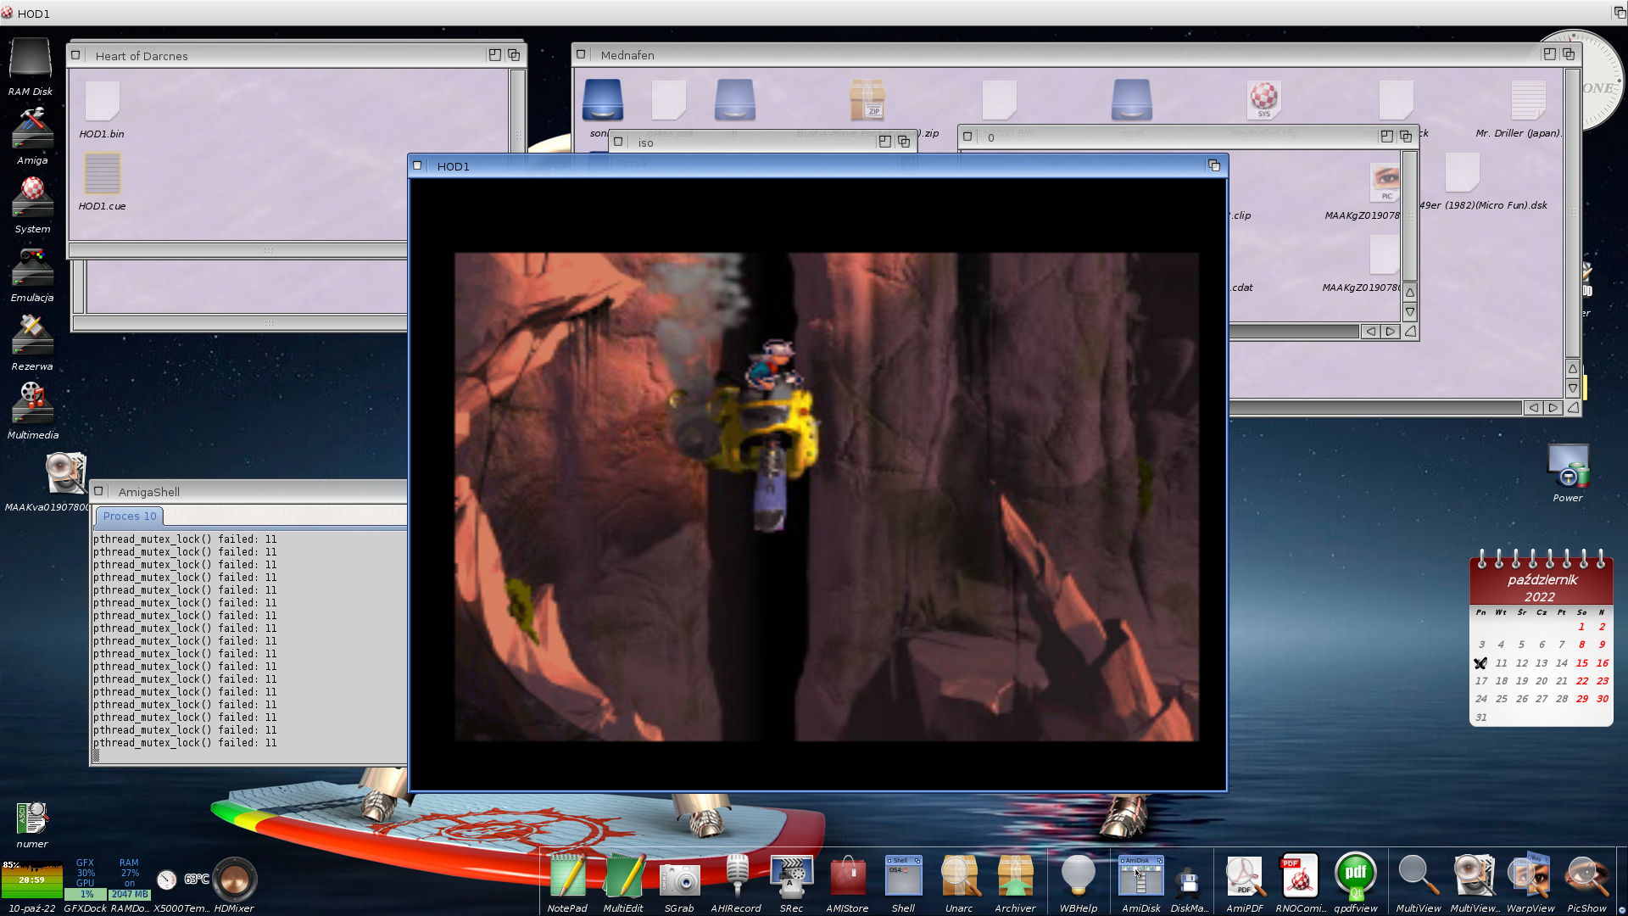Launch AmiDisk from the dock
Viewport: 1628px width, 916px height.
pyautogui.click(x=1140, y=876)
